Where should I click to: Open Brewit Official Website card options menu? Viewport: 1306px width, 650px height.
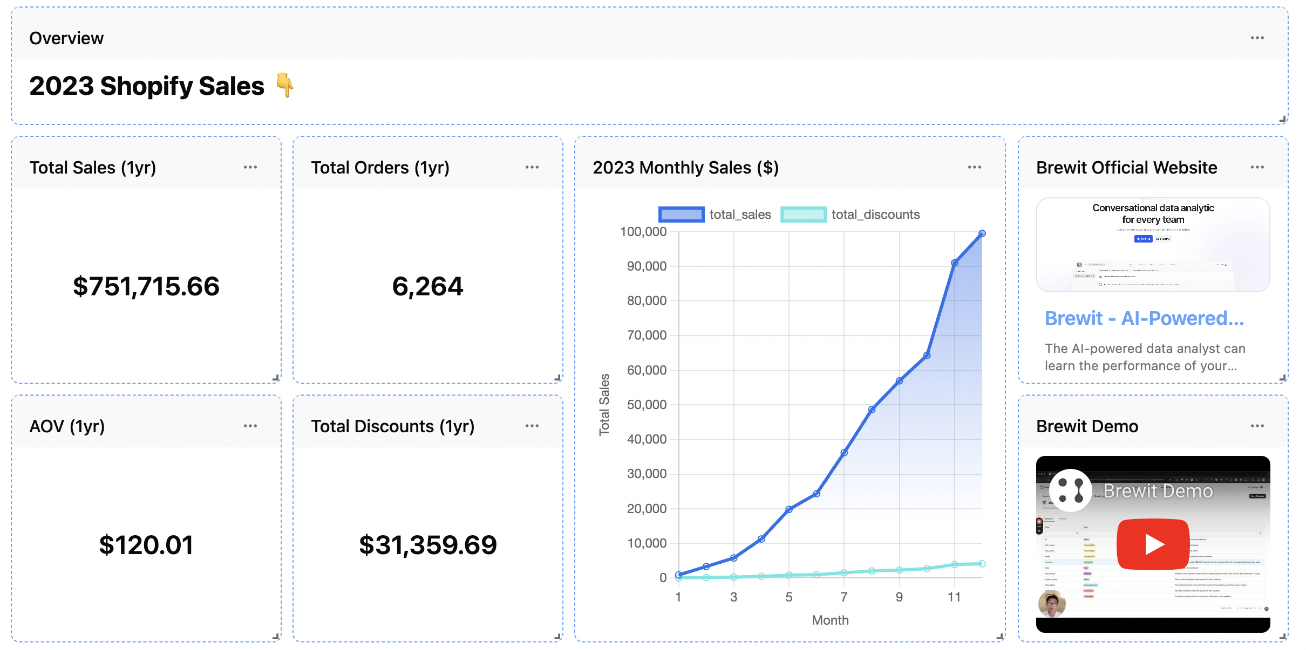click(x=1257, y=167)
